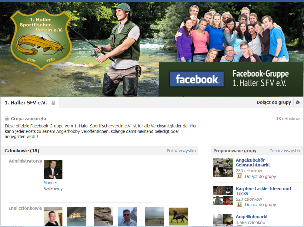304x227 pixels.
Task: Click the '280 członków' count text
Action: [249, 171]
